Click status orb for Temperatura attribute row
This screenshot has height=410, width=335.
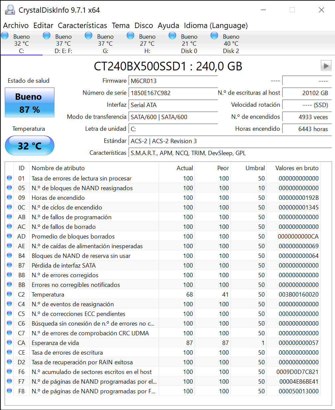coord(9,295)
